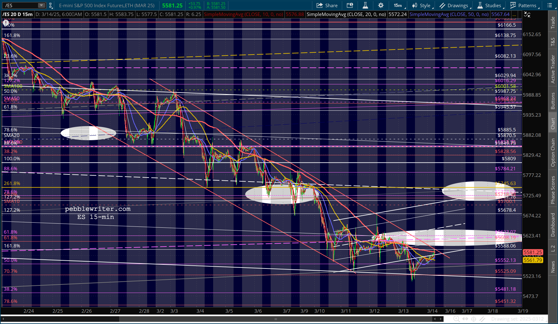Open the quote details card icon
The width and height of the screenshot is (558, 324).
pyautogui.click(x=350, y=5)
